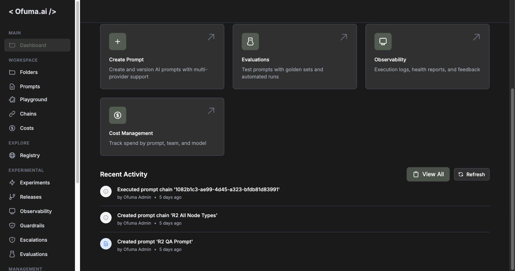515x271 pixels.
Task: Click the Releases branch icon
Action: point(12,197)
